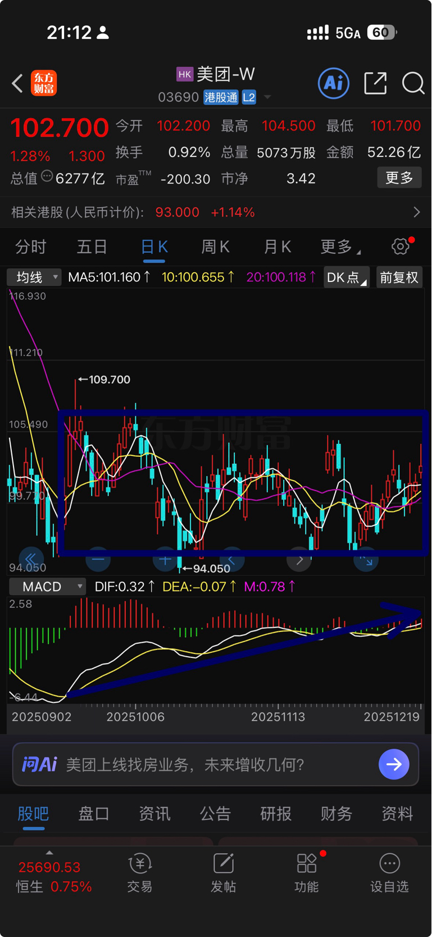
Task: Switch to 月K chart tab
Action: 277,246
